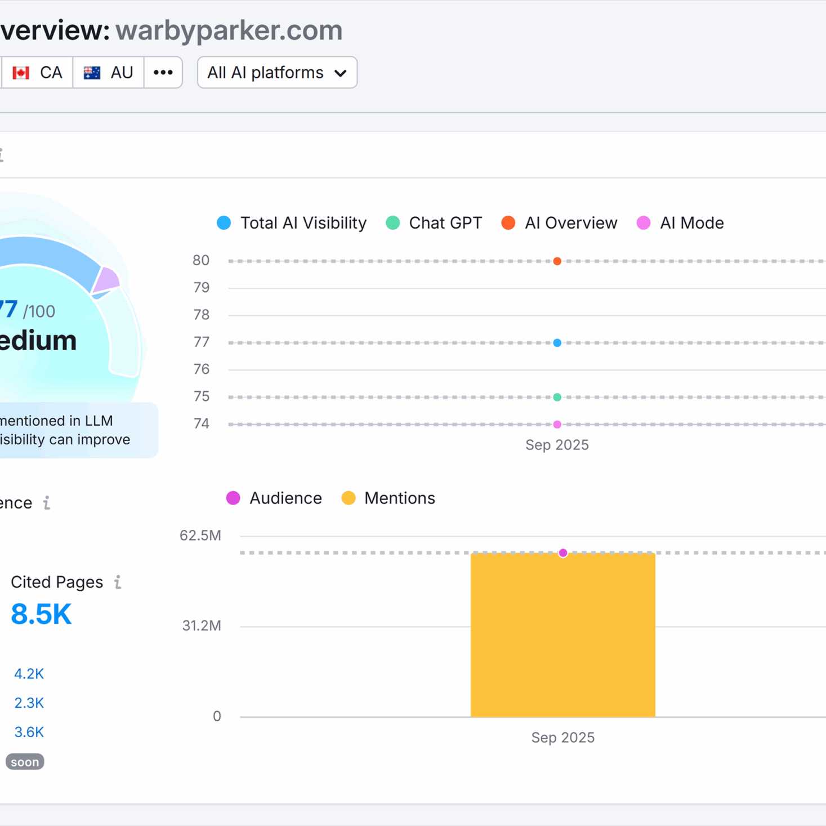Click the Australia flag icon

coord(92,73)
